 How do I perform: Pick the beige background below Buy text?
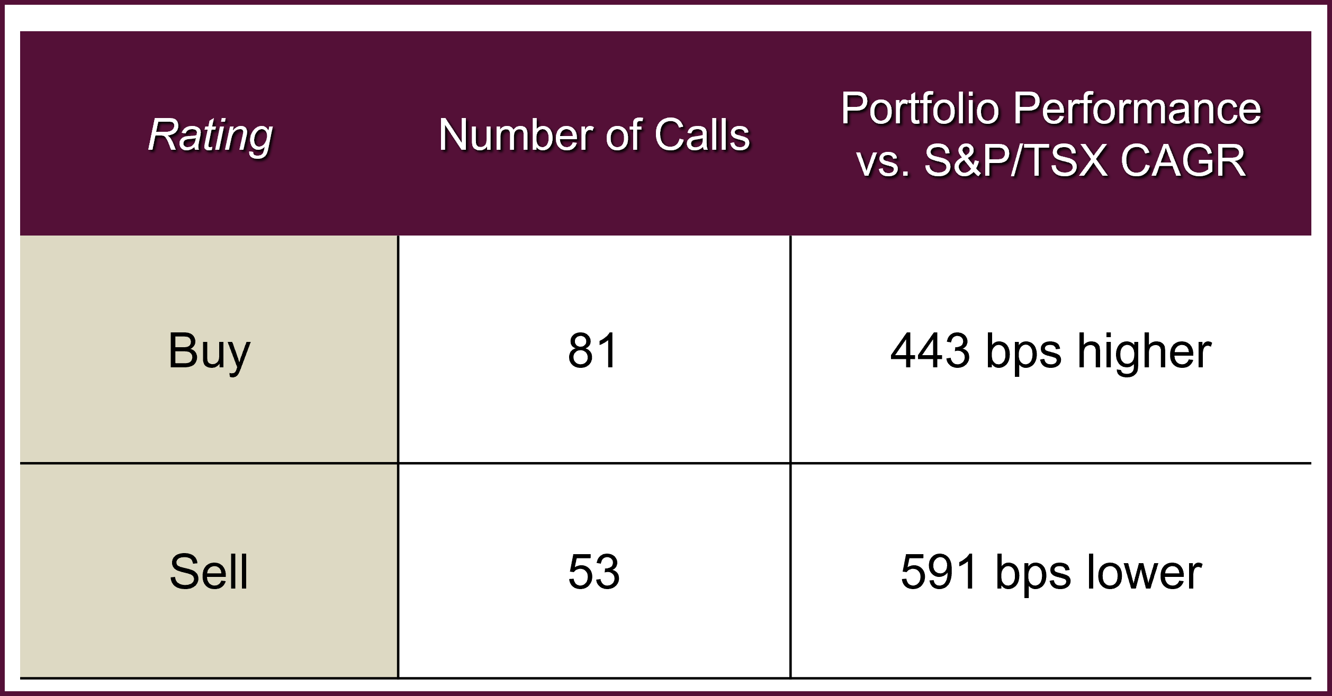[209, 418]
